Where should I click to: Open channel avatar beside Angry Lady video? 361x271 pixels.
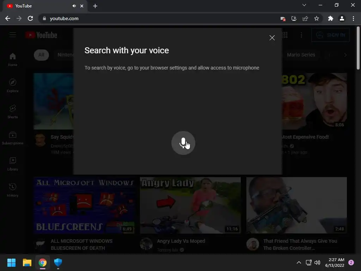point(146,244)
